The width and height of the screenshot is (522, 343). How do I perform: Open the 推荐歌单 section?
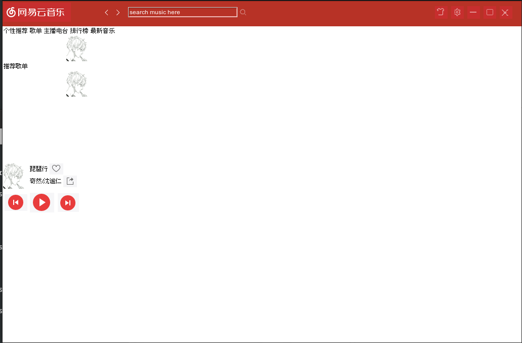point(15,66)
